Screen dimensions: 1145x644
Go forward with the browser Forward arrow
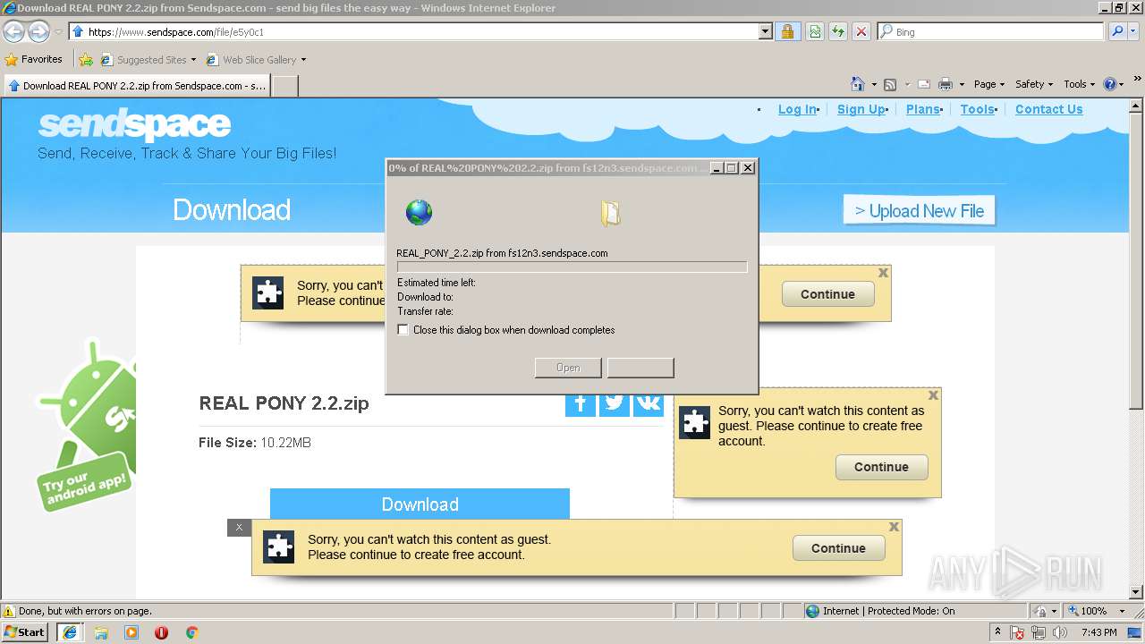[38, 31]
